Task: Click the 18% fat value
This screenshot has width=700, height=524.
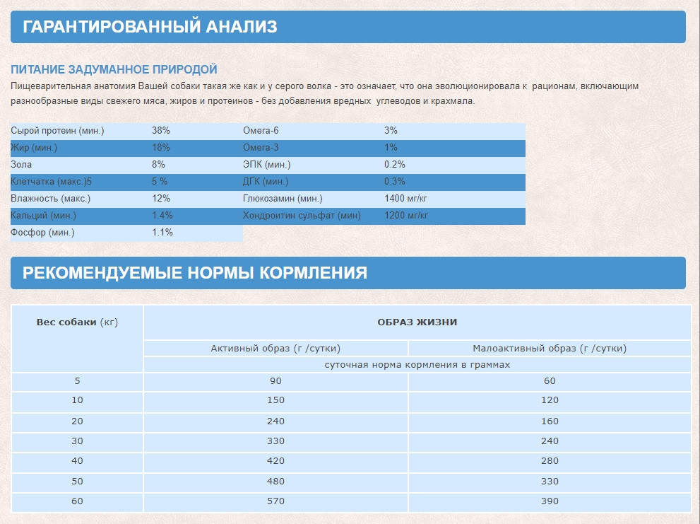Action: point(161,148)
